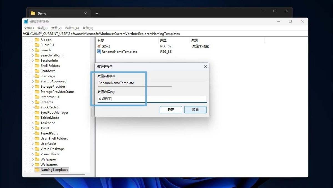This screenshot has width=333, height=188.
Task: Expand the SessionInfo key
Action: [33, 60]
